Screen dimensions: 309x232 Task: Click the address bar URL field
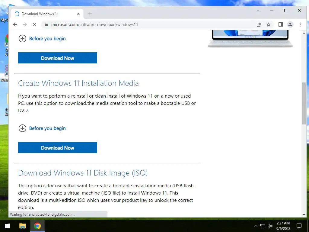(150, 24)
